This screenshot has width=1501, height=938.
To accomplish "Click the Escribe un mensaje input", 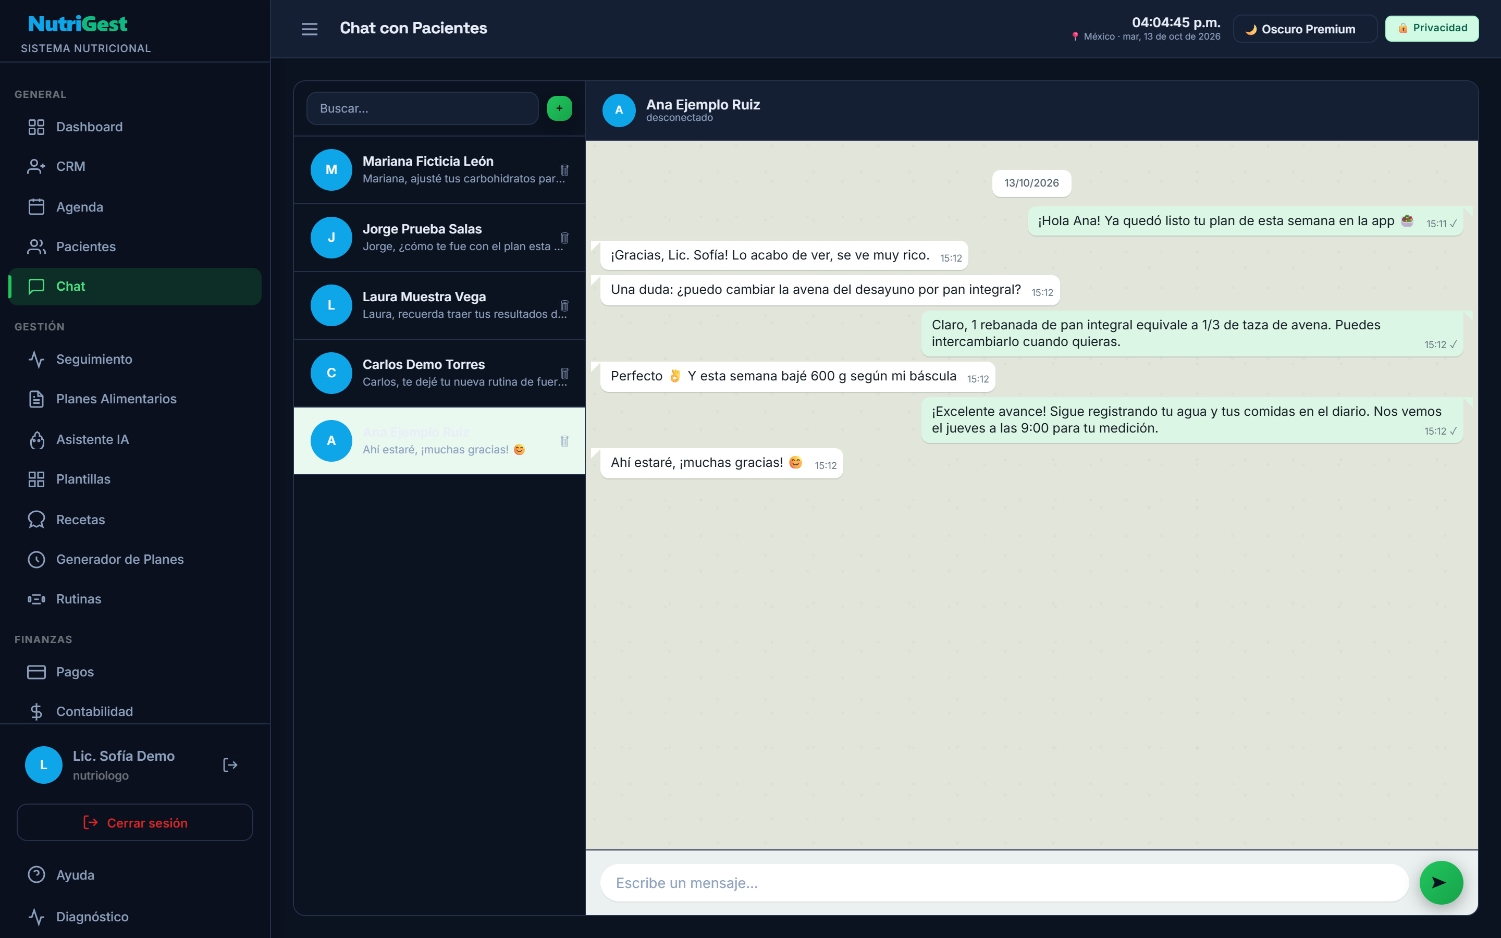I will tap(1004, 882).
